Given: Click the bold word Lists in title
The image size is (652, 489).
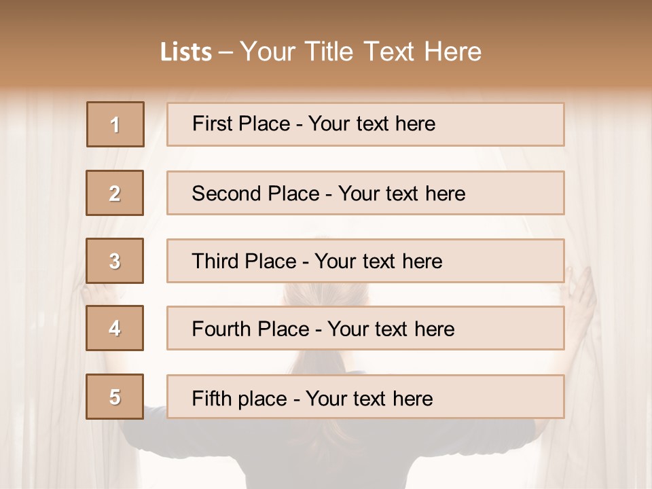Looking at the screenshot, I should [x=186, y=52].
